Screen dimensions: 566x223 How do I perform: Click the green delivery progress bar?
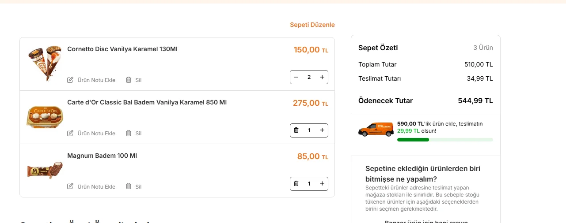tap(445, 140)
